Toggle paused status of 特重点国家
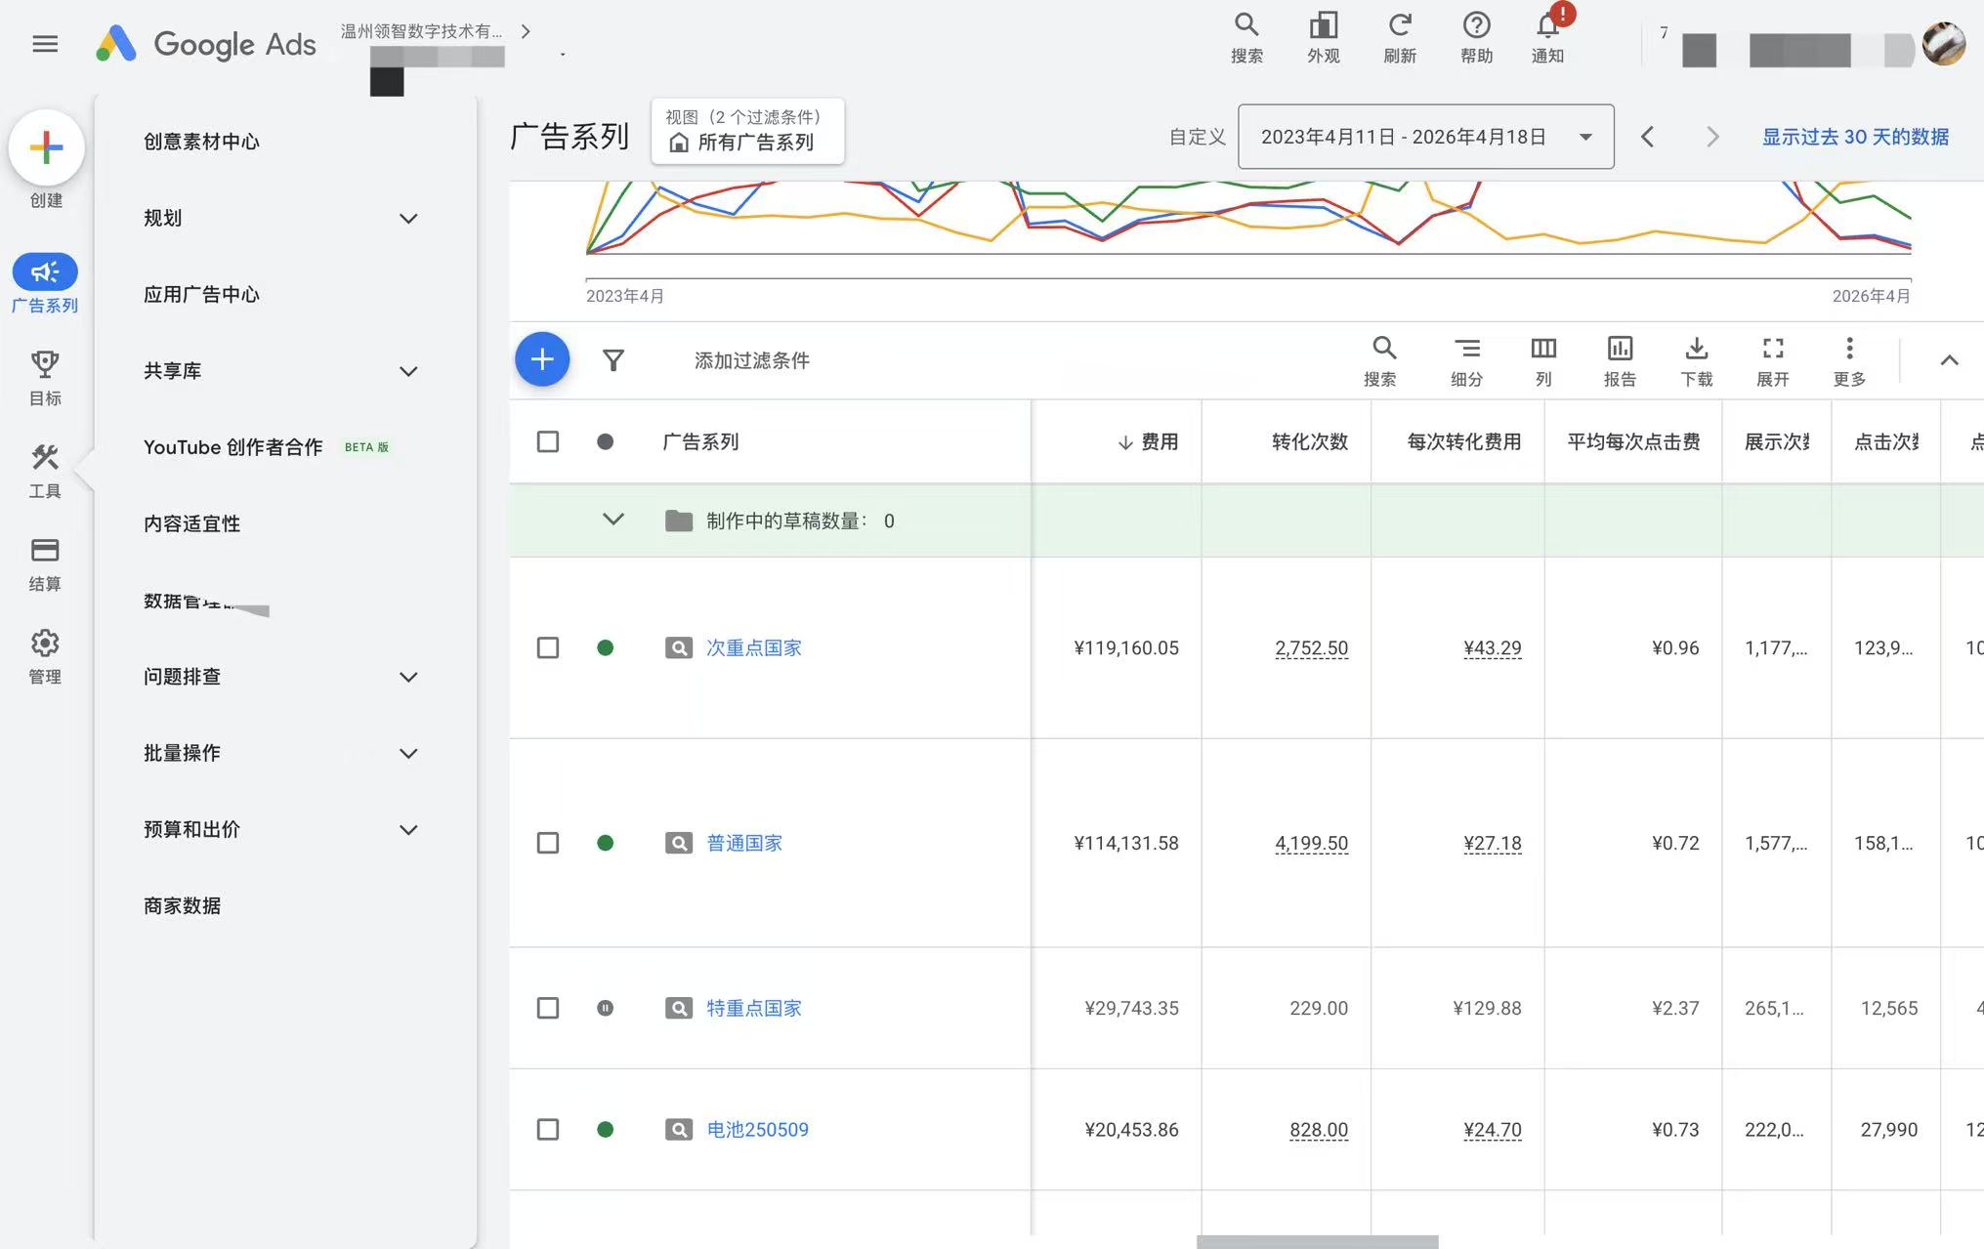 pyautogui.click(x=606, y=1008)
